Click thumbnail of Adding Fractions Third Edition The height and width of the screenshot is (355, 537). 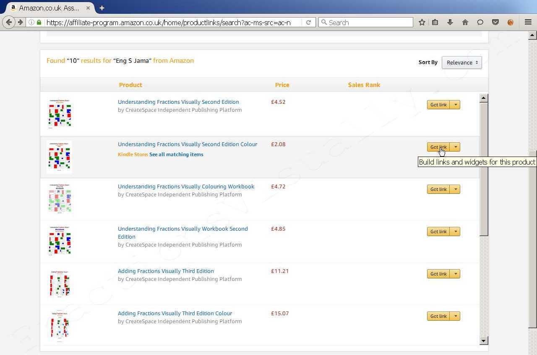pos(59,283)
